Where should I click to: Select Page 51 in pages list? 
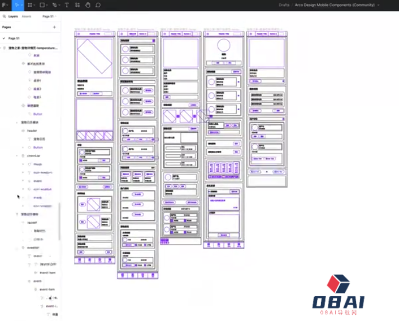[x=14, y=38]
